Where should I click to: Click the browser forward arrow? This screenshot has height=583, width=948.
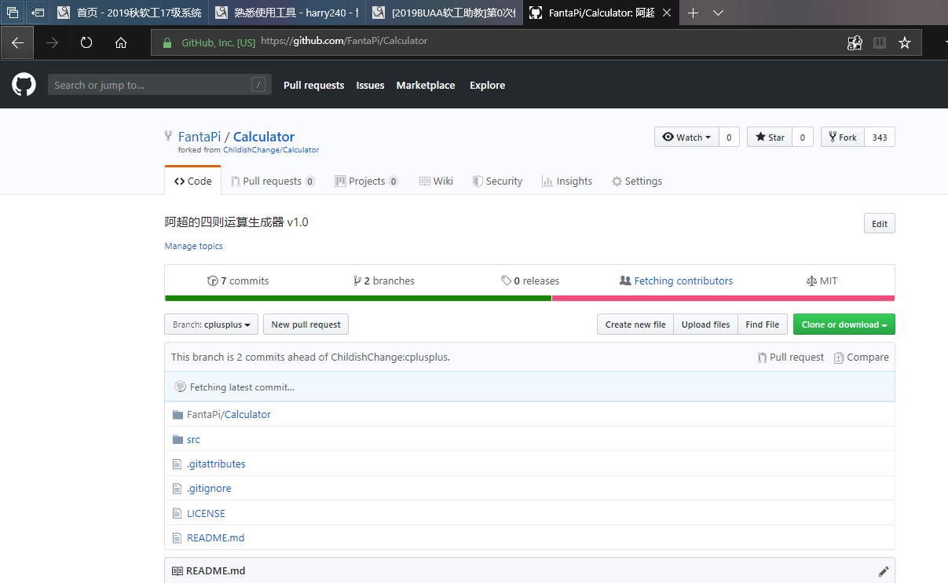pyautogui.click(x=52, y=43)
